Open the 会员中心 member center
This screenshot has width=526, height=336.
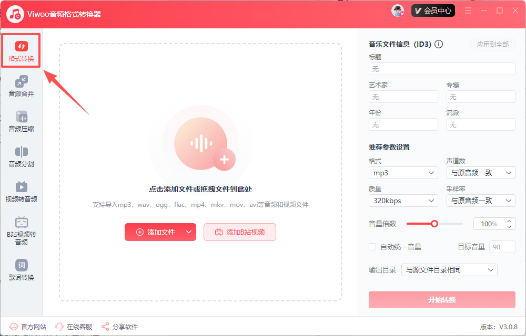(x=433, y=10)
